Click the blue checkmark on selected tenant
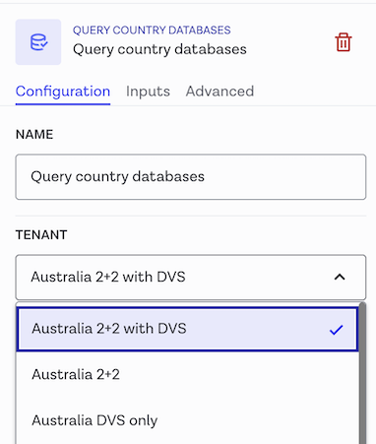 (336, 330)
